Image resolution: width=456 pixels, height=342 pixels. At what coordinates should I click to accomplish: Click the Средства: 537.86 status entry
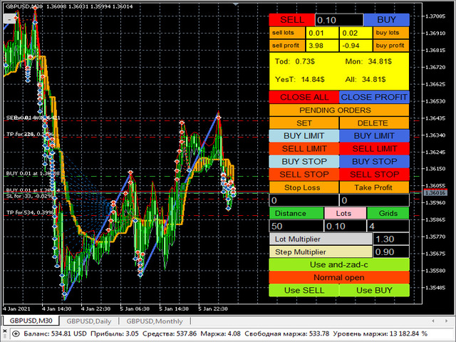[x=170, y=333]
